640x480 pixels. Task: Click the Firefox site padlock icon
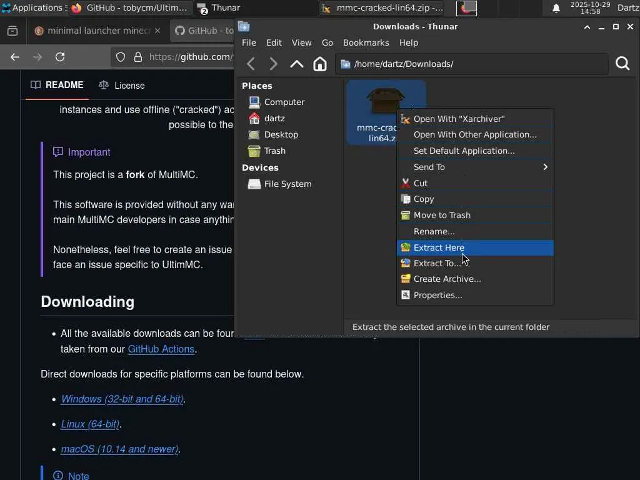tap(138, 57)
